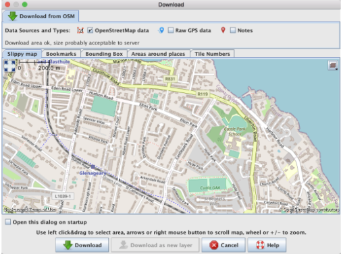This screenshot has width=341, height=254.
Task: Click the OpenStreetMap data type icon
Action: tap(80, 30)
